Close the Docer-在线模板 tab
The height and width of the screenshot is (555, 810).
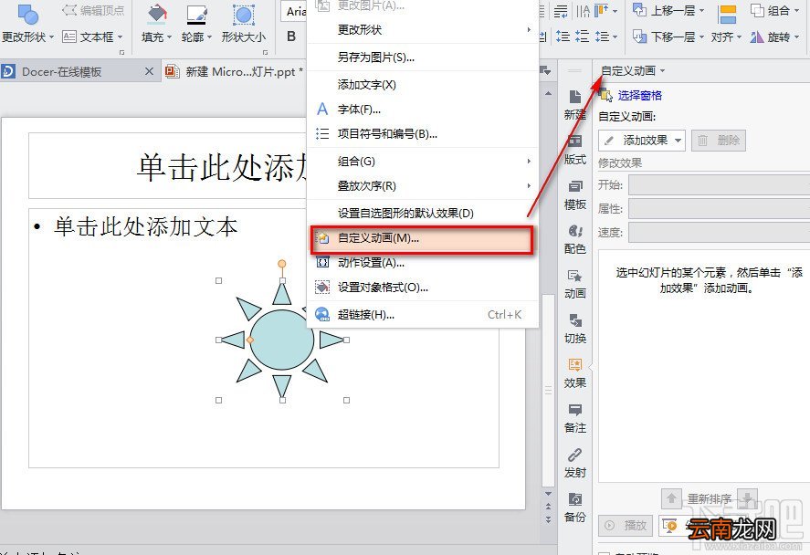pyautogui.click(x=149, y=71)
